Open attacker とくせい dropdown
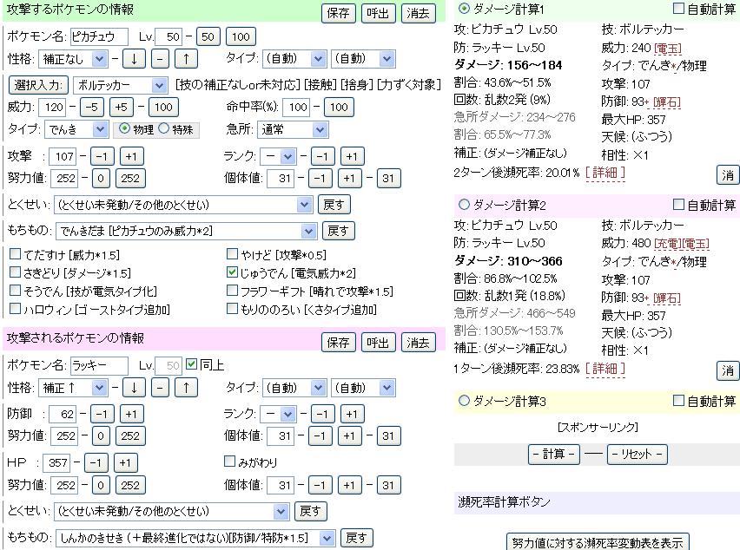740x550 pixels. coord(183,205)
